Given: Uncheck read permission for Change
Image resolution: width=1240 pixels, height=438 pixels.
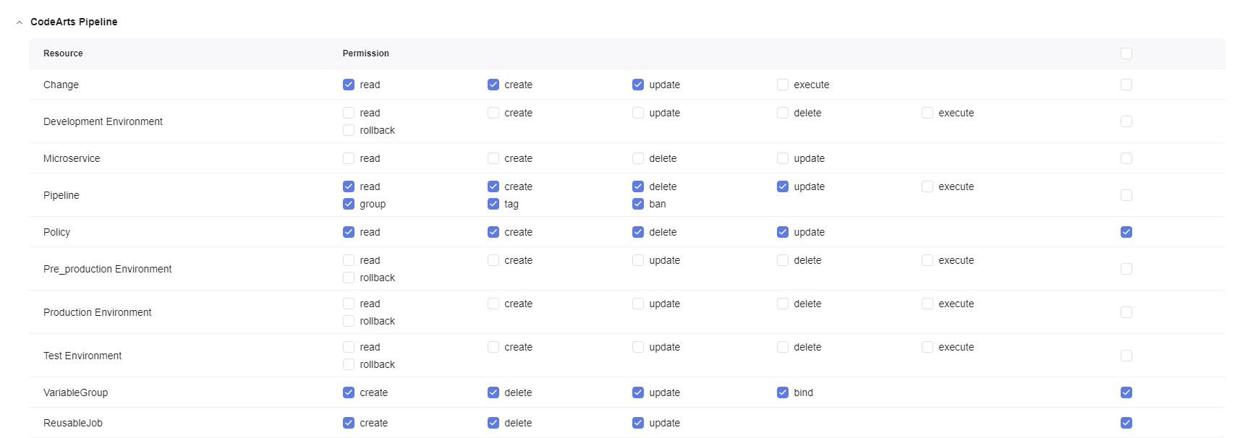Looking at the screenshot, I should (349, 85).
